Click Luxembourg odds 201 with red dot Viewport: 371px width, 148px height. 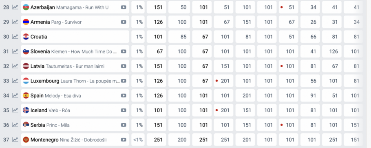point(223,81)
